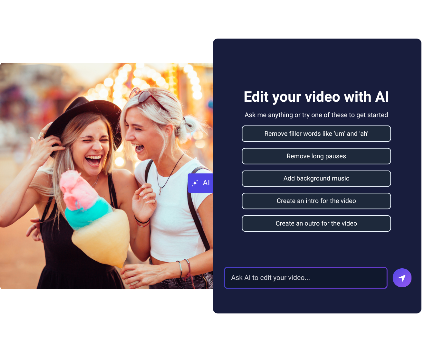This screenshot has width=424, height=352.
Task: Choose the 'Remove long pauses' suggestion
Action: pyautogui.click(x=316, y=156)
